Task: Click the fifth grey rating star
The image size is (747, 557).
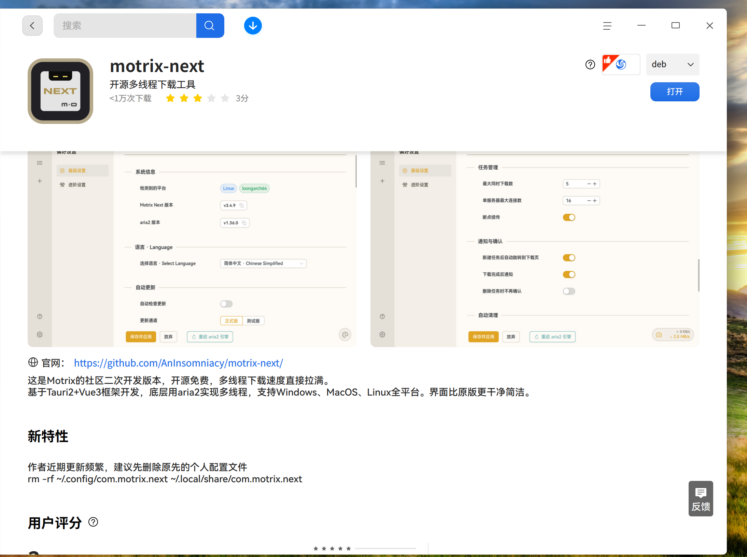Action: click(225, 99)
